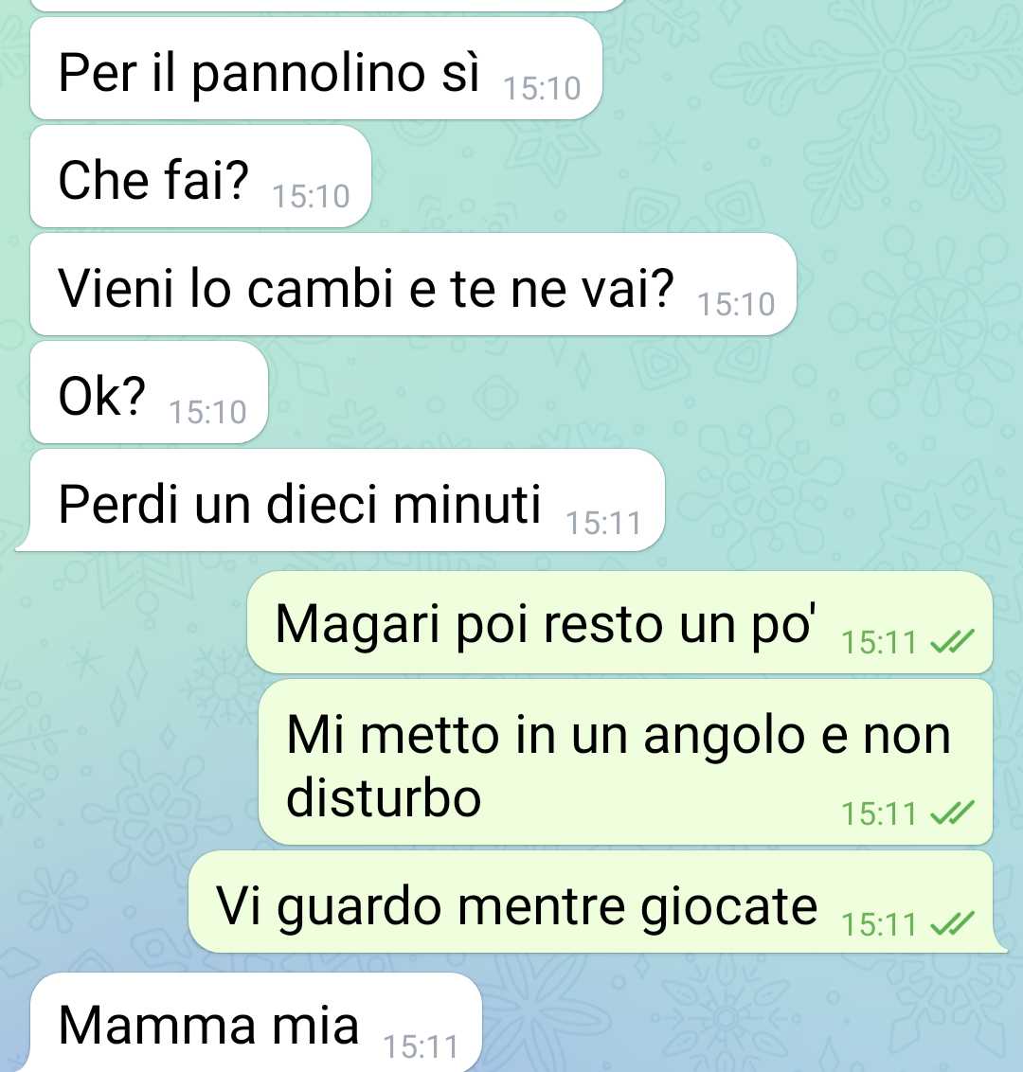Tap the 'Vieni lo cambi e te ne vai?' message
The width and height of the screenshot is (1023, 1072).
tap(413, 284)
